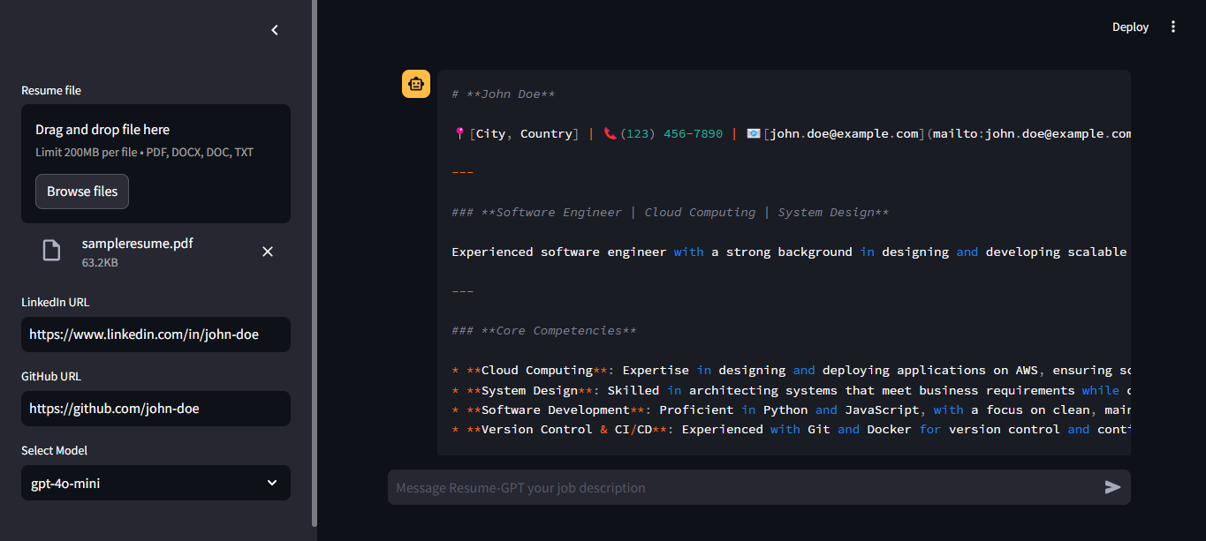
Task: Focus the LinkedIn URL input field
Action: tap(155, 334)
